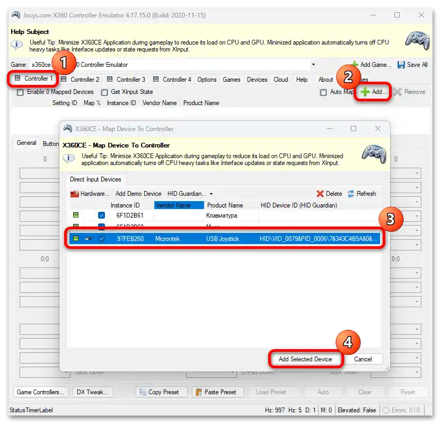
Task: Open the About tab
Action: 325,80
